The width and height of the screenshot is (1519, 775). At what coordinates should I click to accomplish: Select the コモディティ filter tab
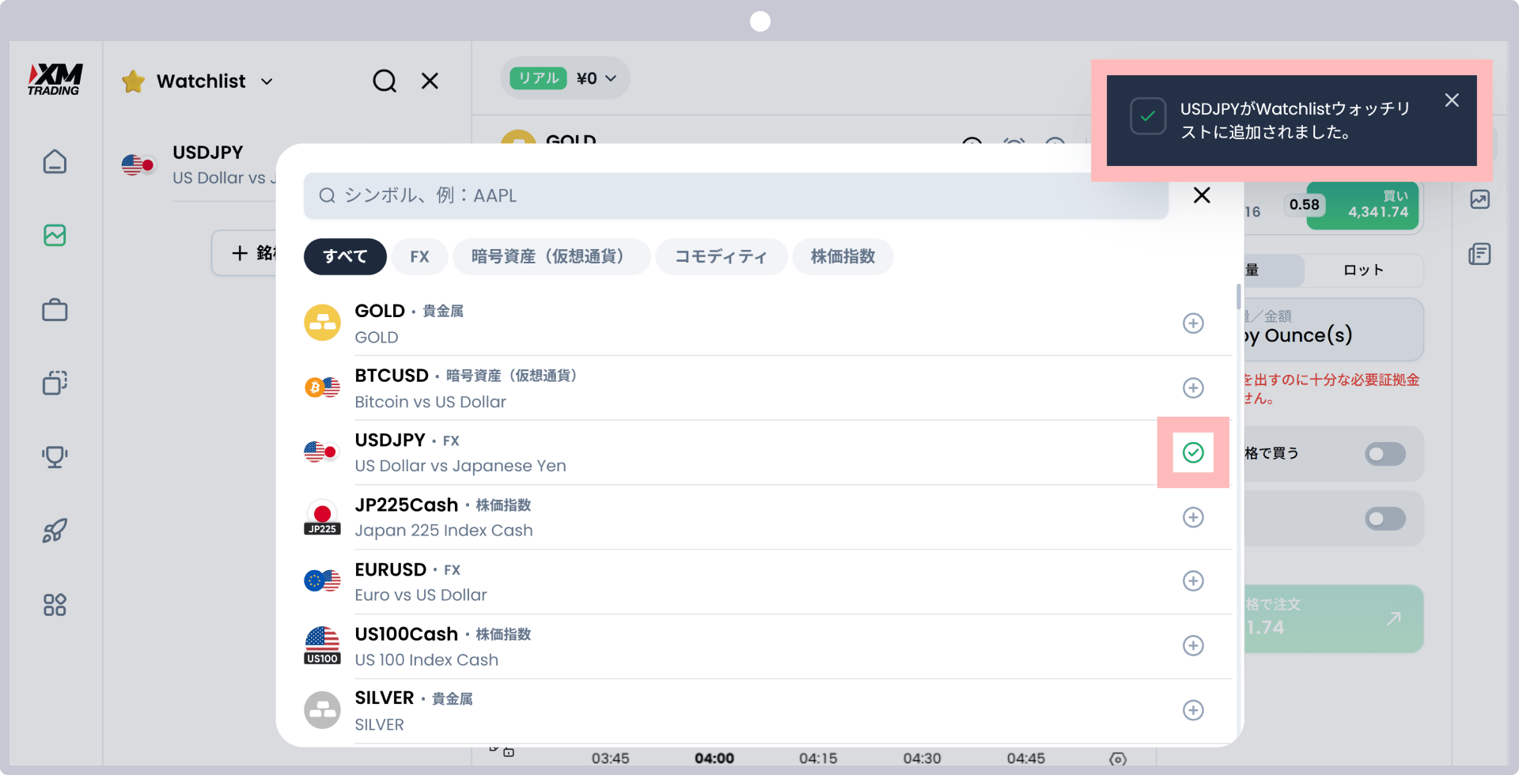pyautogui.click(x=721, y=256)
